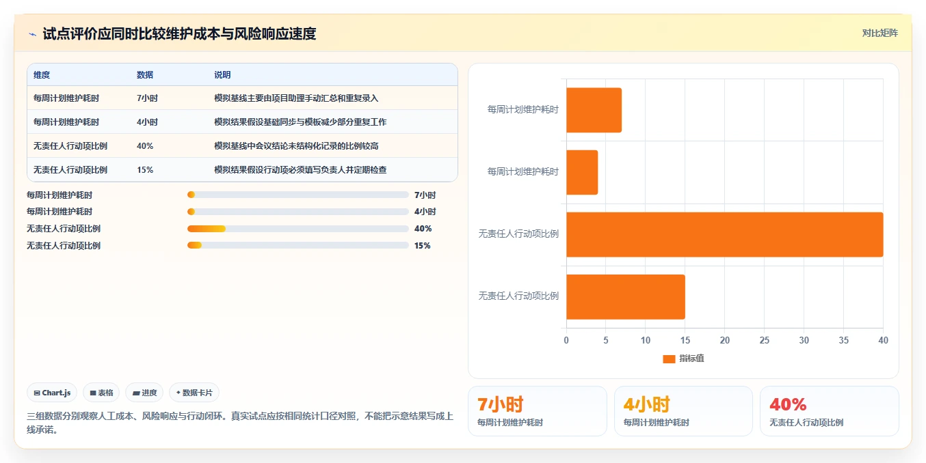
Task: Click 无责任人行动项比例 in the table's 15% row
Action: point(70,170)
